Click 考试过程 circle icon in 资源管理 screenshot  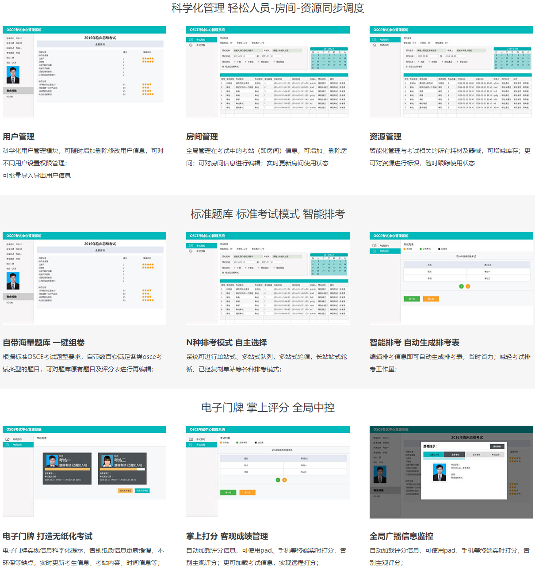[374, 45]
